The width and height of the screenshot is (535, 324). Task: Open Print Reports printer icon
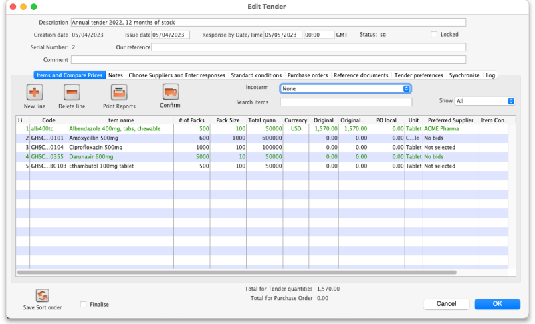(x=119, y=92)
